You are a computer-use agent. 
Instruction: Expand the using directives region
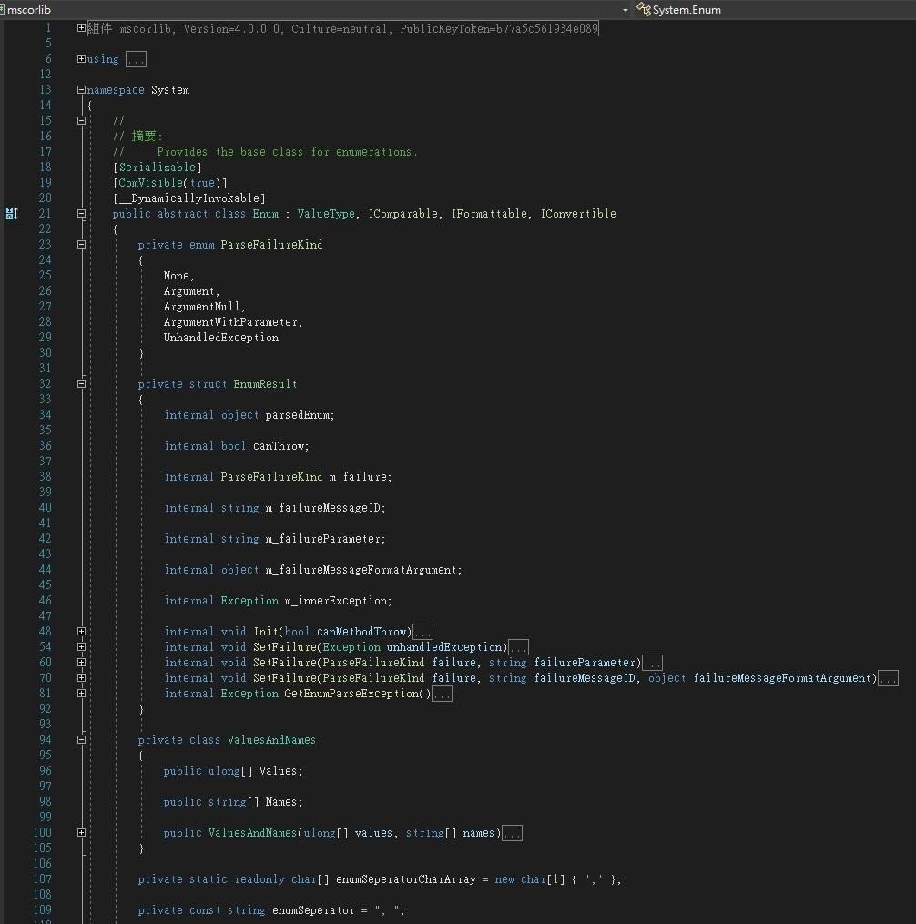(x=81, y=59)
